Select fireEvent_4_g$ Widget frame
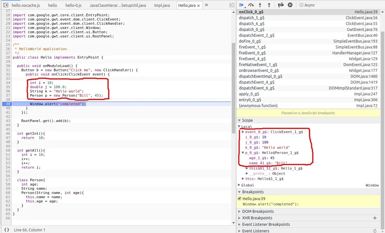 click(x=309, y=59)
